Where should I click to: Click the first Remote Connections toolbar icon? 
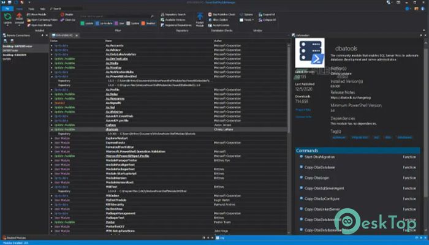[x=5, y=41]
